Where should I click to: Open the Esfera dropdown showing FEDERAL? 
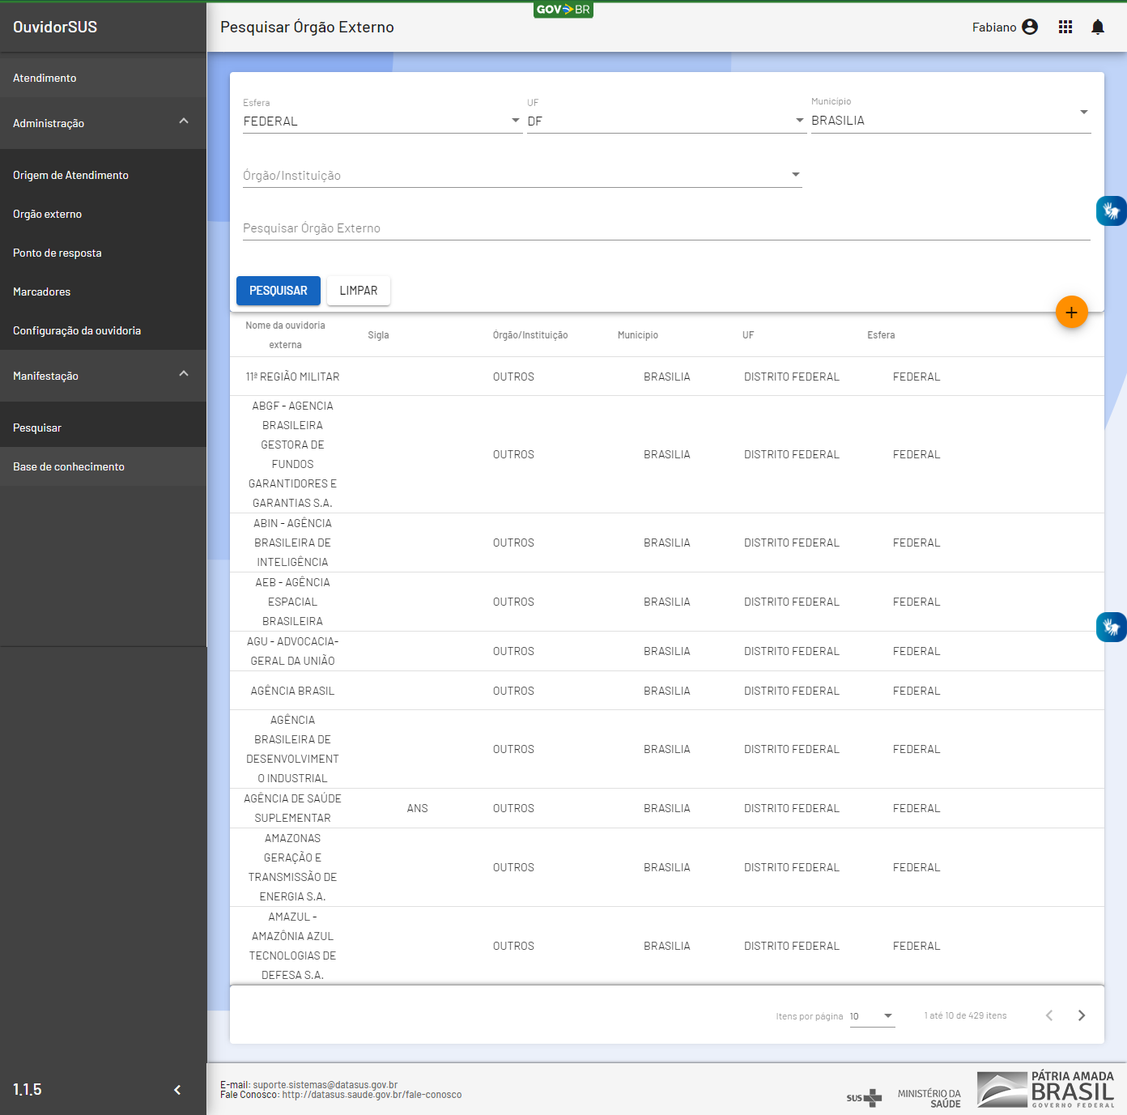click(381, 121)
